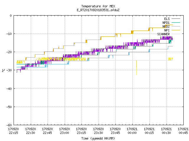Click the y-axis value -20
189x141 pixels.
tap(9, 52)
